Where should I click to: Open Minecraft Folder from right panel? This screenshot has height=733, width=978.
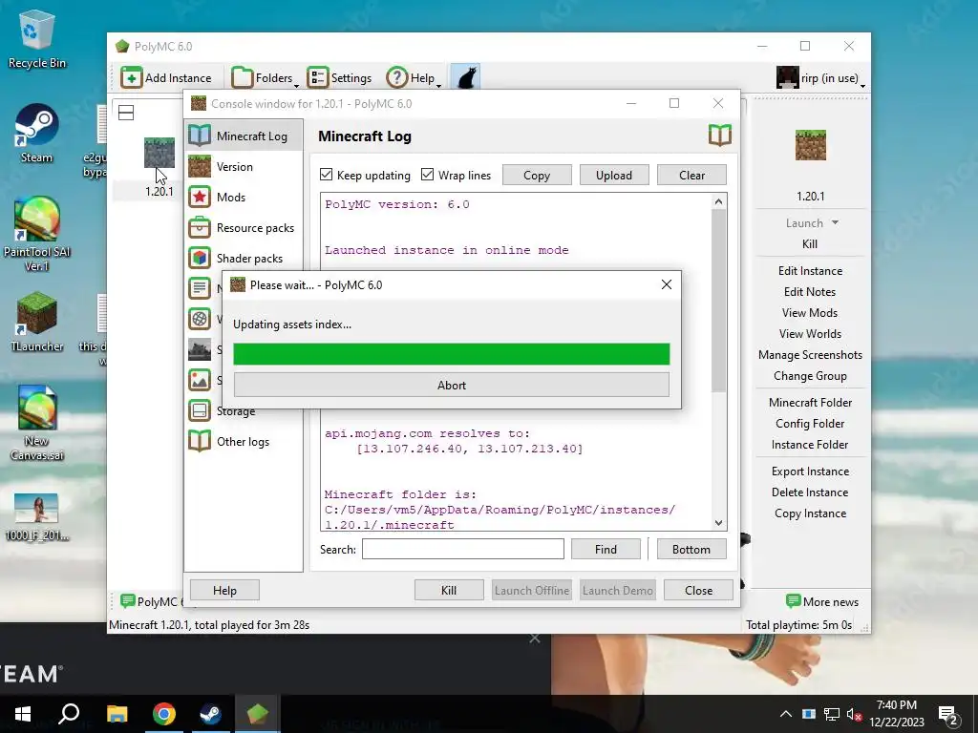[x=810, y=403]
